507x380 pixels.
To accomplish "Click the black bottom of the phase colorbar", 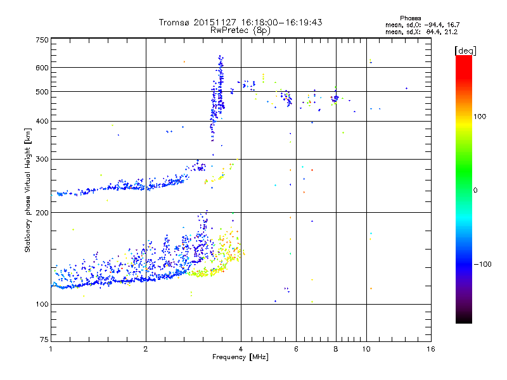I will (464, 319).
